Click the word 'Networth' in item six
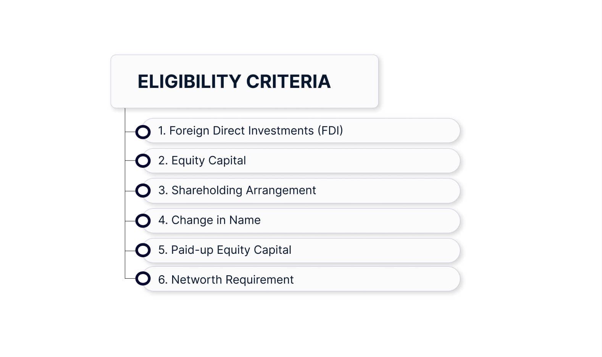The width and height of the screenshot is (602, 357). (x=197, y=280)
